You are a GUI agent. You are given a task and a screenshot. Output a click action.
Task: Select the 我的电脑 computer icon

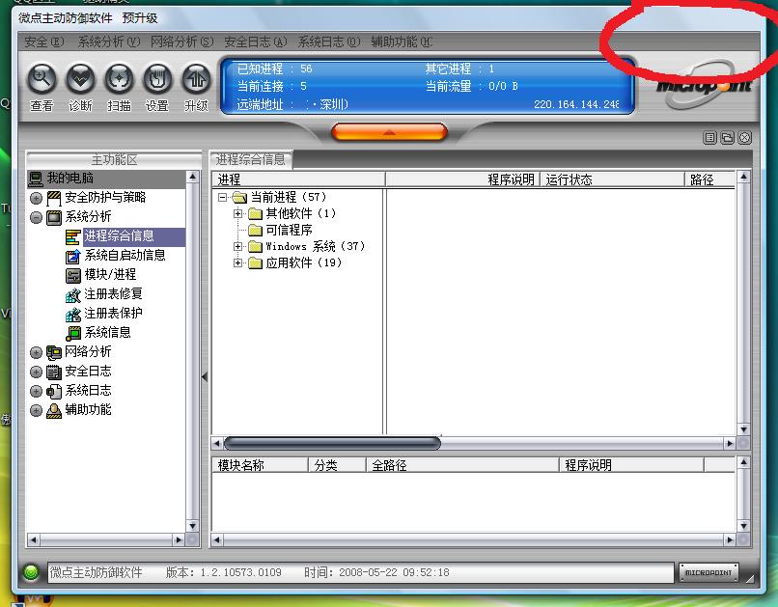pyautogui.click(x=36, y=179)
